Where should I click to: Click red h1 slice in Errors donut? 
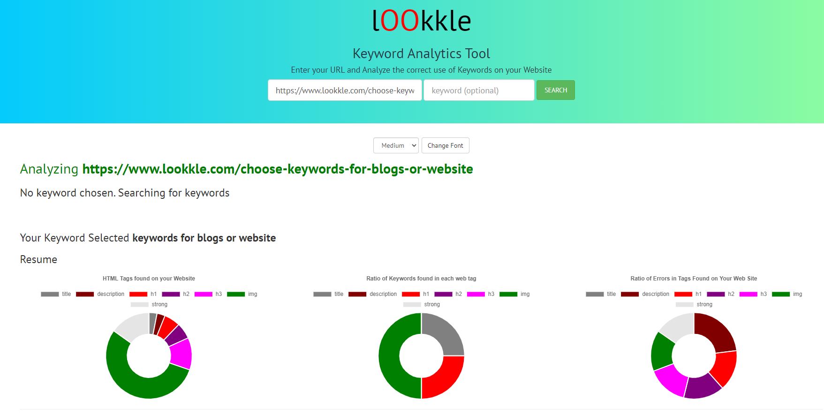tap(725, 369)
